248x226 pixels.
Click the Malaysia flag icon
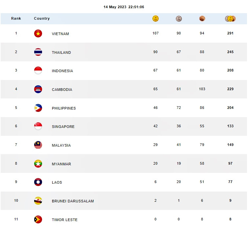38,145
